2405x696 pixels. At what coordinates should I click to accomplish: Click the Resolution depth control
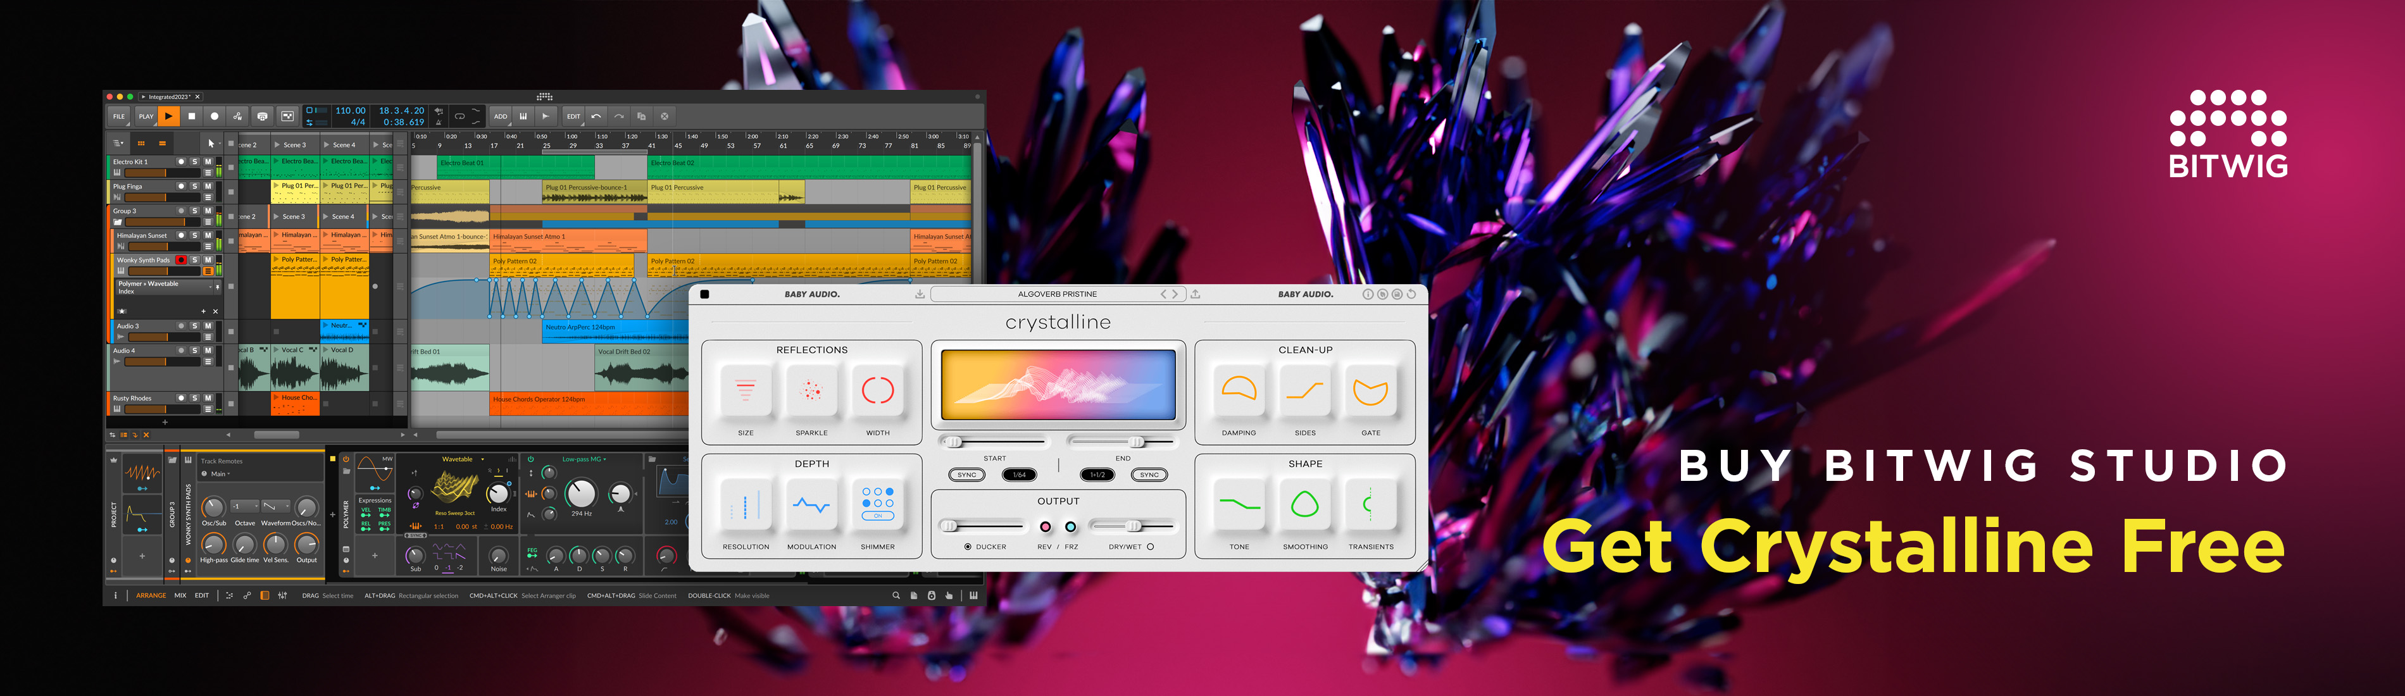coord(746,506)
